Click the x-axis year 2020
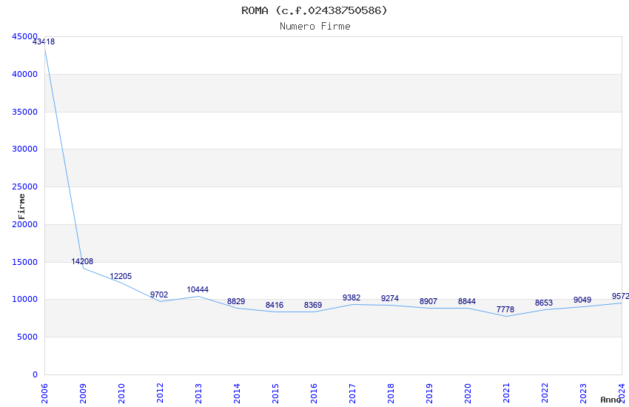This screenshot has height=407, width=629. (x=468, y=394)
